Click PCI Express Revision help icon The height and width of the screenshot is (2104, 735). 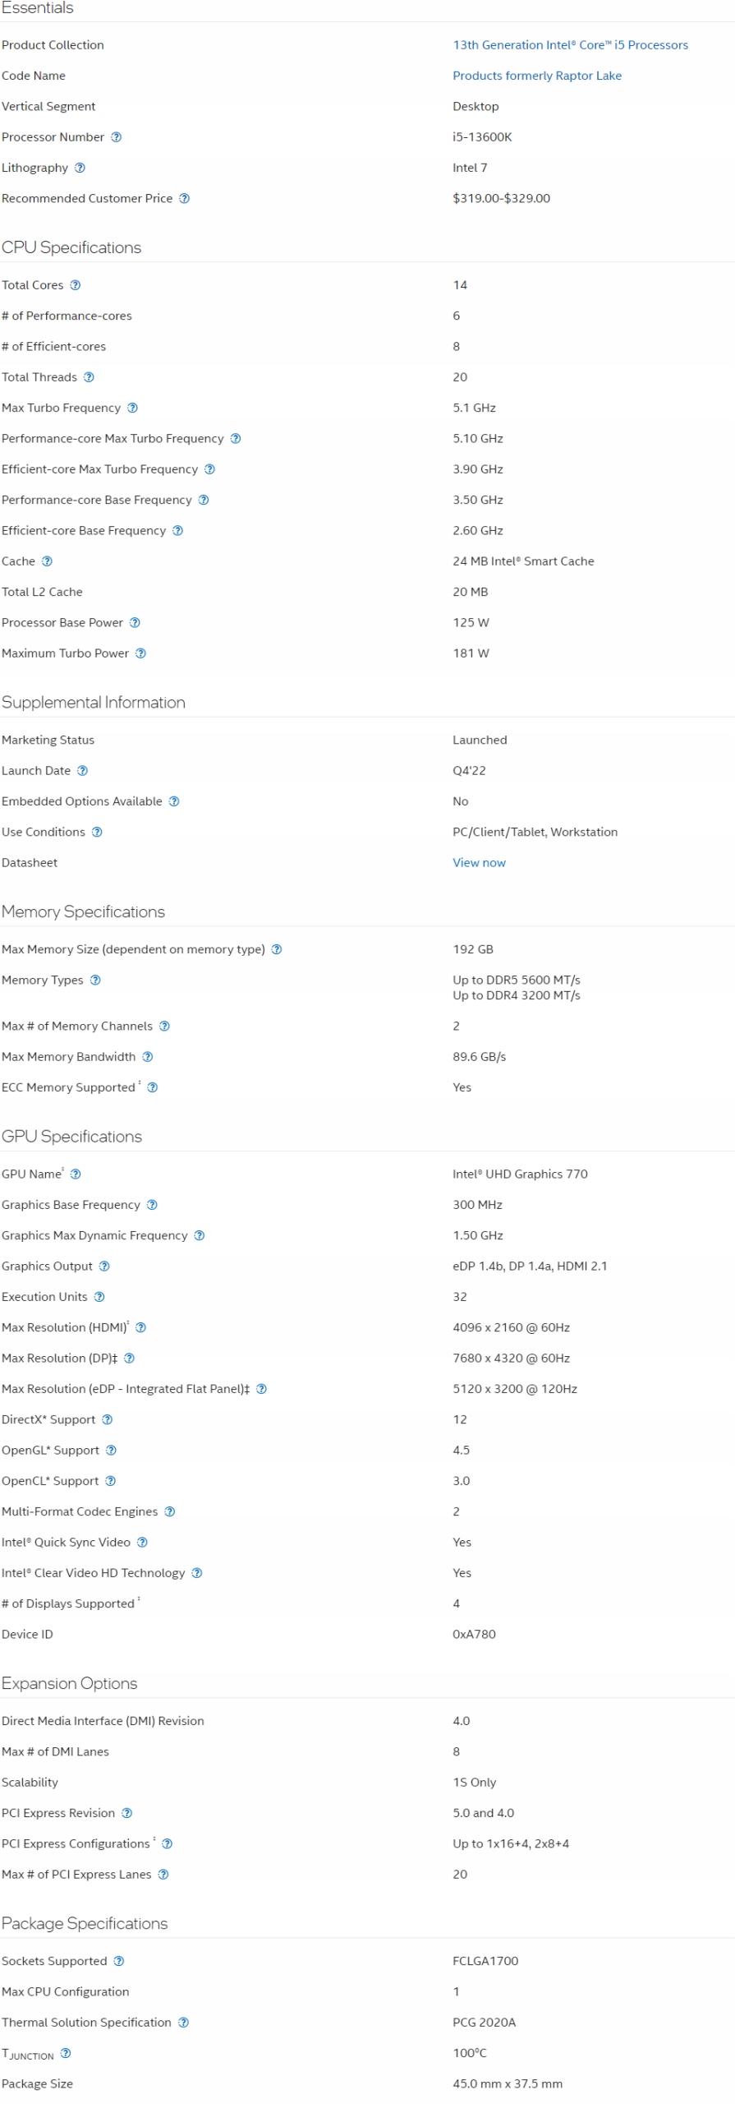pos(126,1812)
